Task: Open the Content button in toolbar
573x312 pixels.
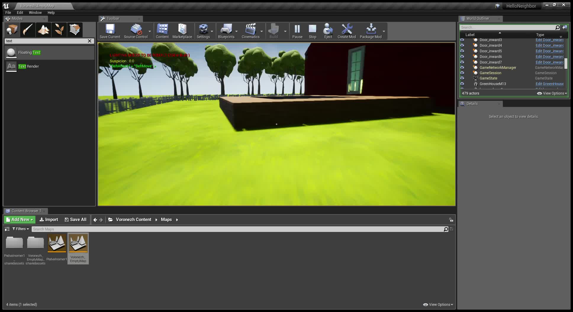Action: pos(162,31)
